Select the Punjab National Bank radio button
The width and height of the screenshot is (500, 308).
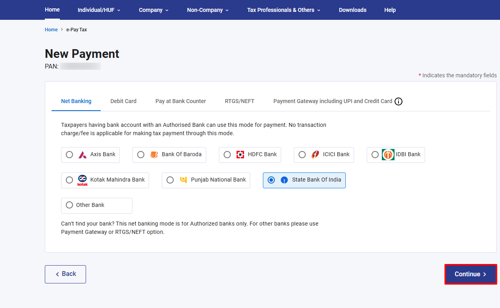point(170,180)
